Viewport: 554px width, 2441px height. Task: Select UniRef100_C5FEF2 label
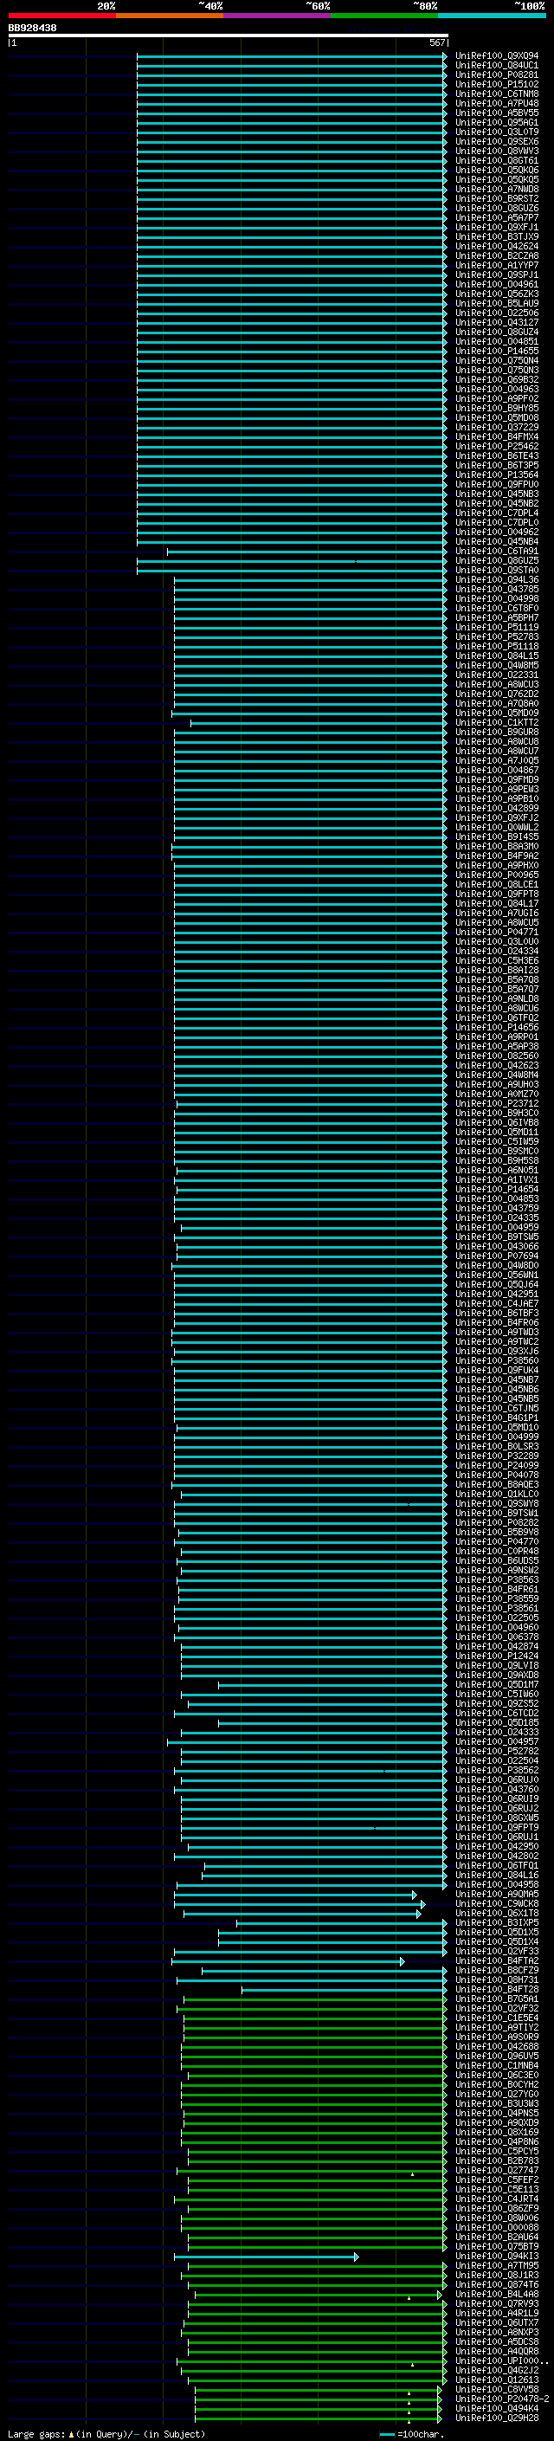click(496, 2179)
